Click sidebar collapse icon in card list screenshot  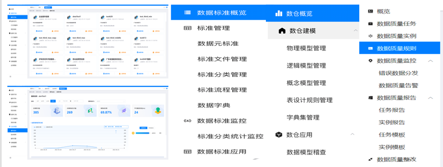pyautogui.click(x=10, y=76)
